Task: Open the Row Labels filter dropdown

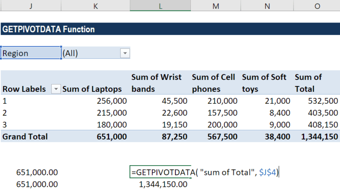Action: tap(56, 89)
